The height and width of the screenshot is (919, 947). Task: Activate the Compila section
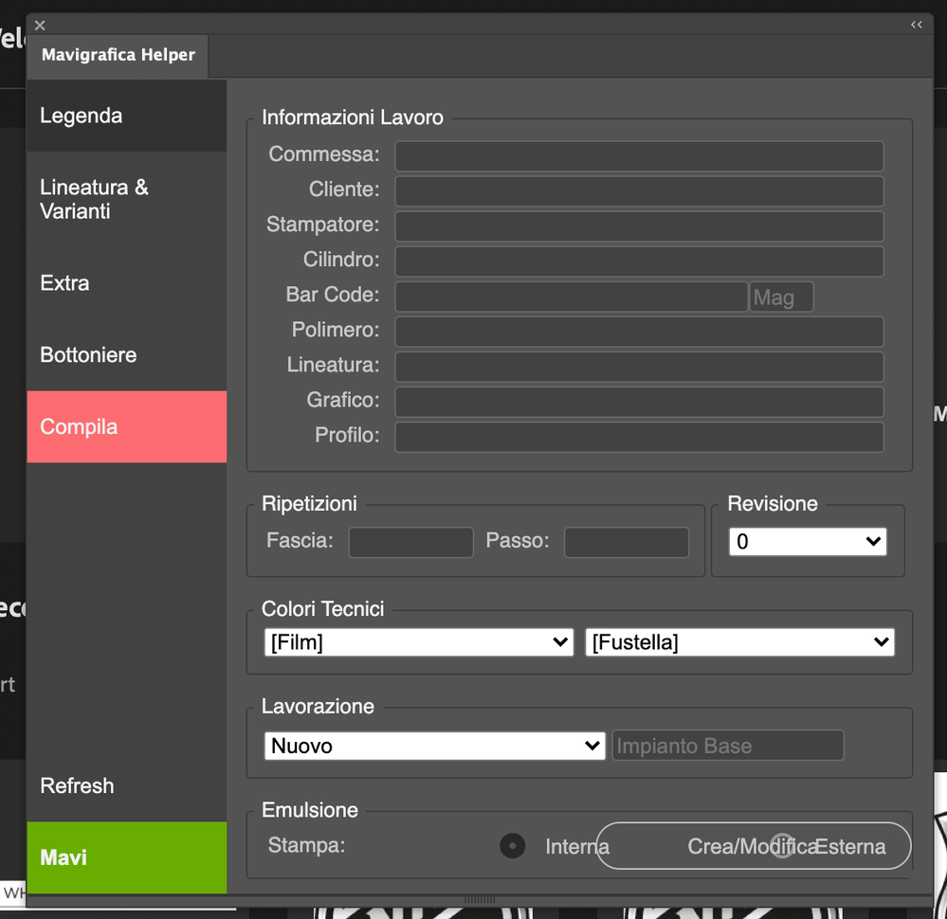[78, 426]
